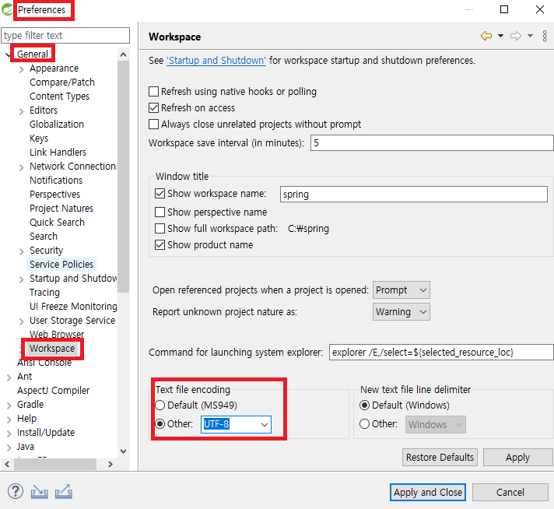Enable Show full workspace path
The image size is (554, 509).
160,228
